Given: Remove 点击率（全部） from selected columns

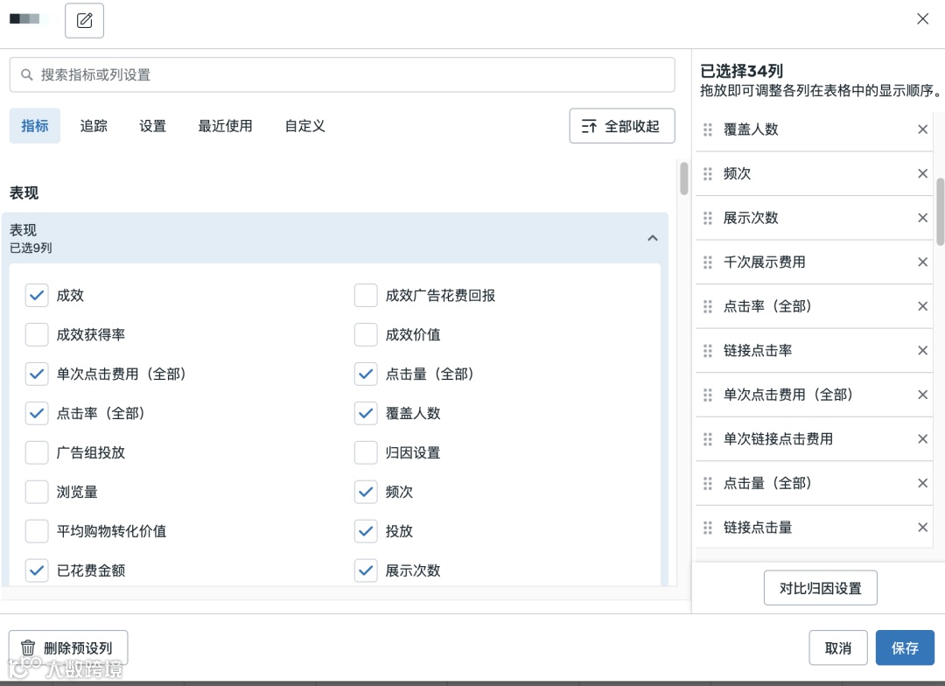Looking at the screenshot, I should pos(922,306).
